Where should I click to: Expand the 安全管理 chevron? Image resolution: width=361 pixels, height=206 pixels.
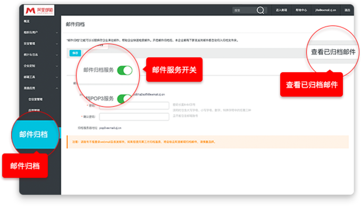coord(57,44)
